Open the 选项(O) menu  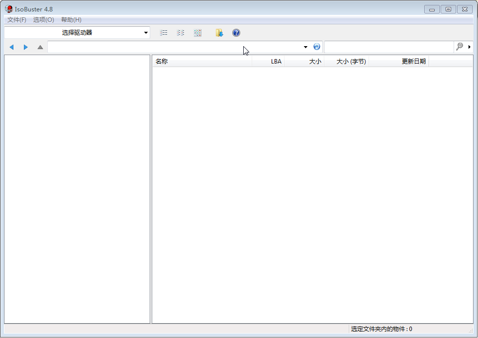43,20
